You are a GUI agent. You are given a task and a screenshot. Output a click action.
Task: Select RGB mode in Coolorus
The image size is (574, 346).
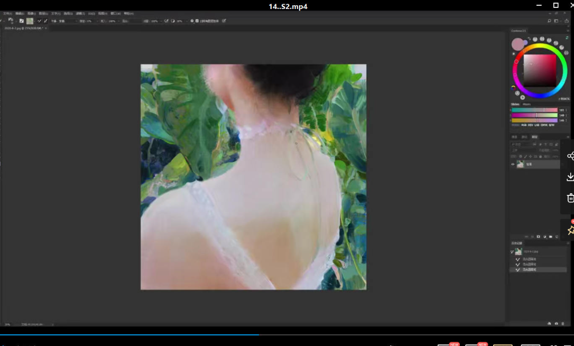pos(524,125)
